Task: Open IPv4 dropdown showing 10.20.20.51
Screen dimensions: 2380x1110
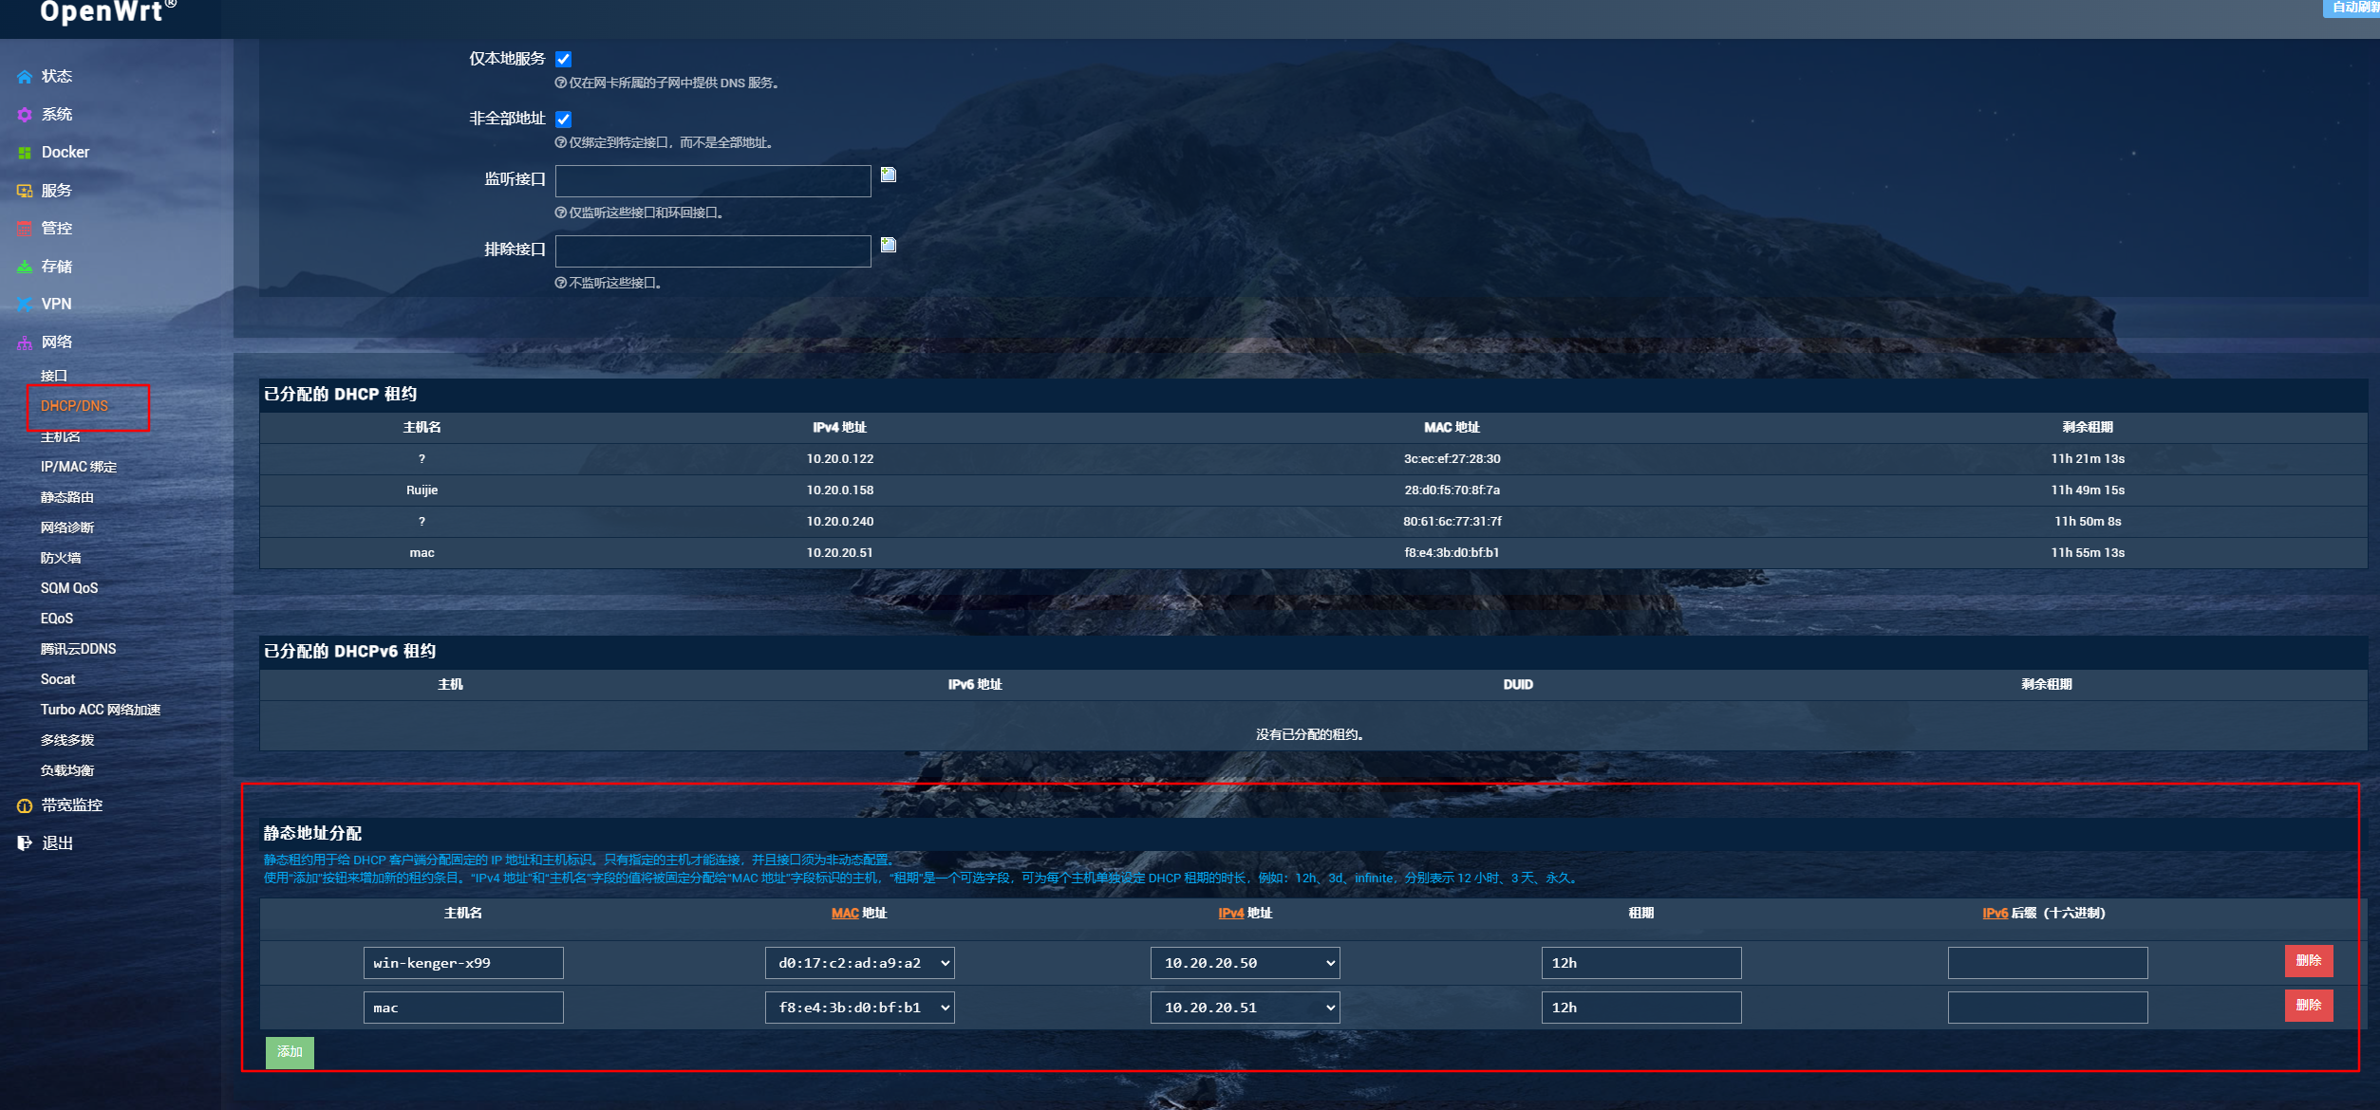Action: pyautogui.click(x=1245, y=1008)
